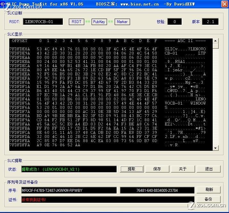
Task: Click ASCII text VOCB-01 WINDOW
Action: tap(185, 103)
